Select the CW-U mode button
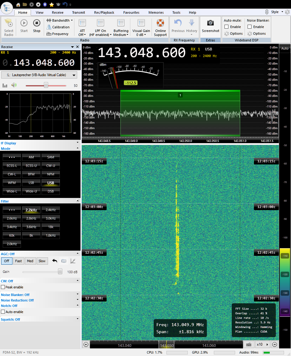This screenshot has width=291, height=356. [50, 166]
